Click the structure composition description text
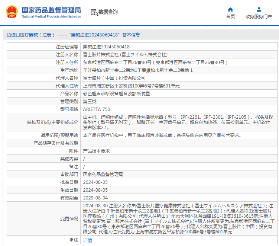This screenshot has height=246, width=279. [x=178, y=122]
